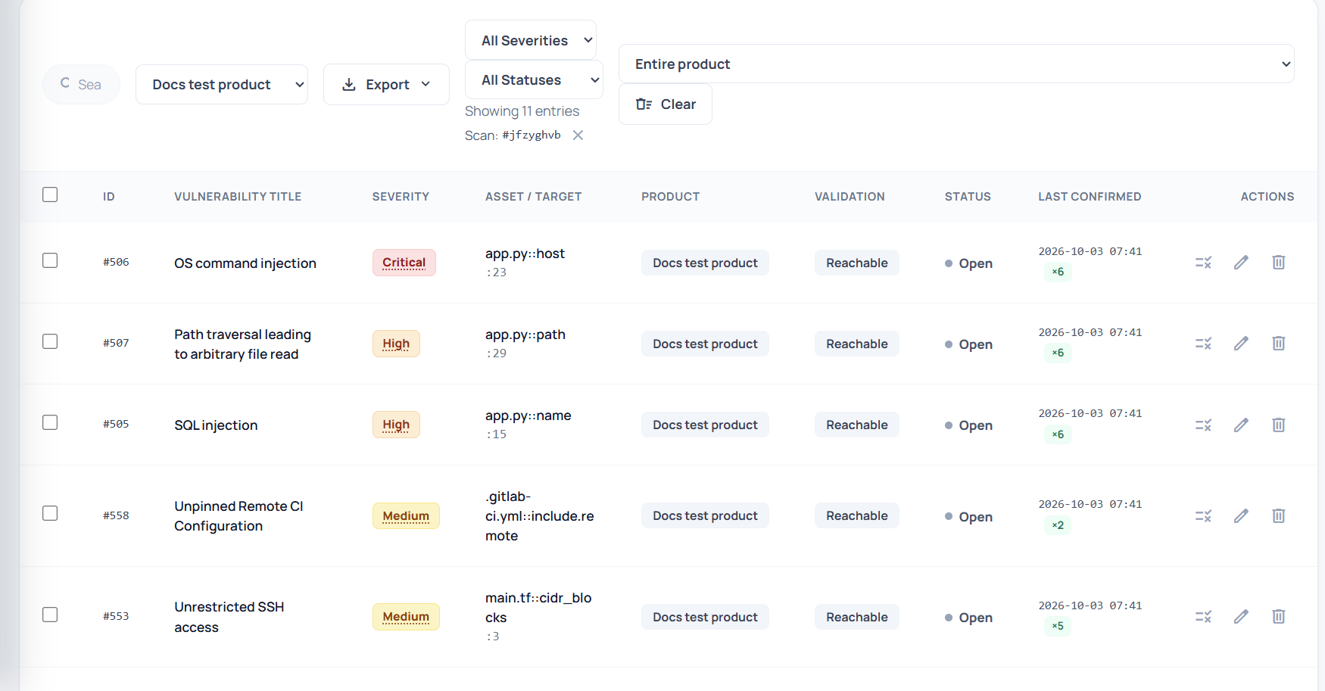Toggle the select-all checkbox in header
Screen dimensions: 1325x691
(50, 195)
